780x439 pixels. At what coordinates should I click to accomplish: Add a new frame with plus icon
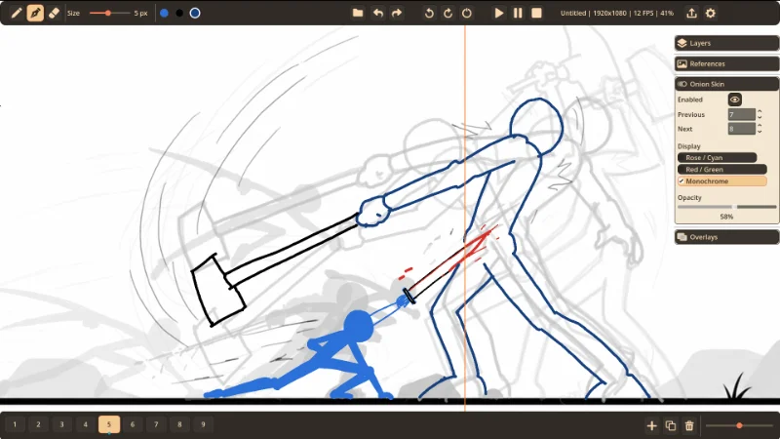[x=651, y=425]
